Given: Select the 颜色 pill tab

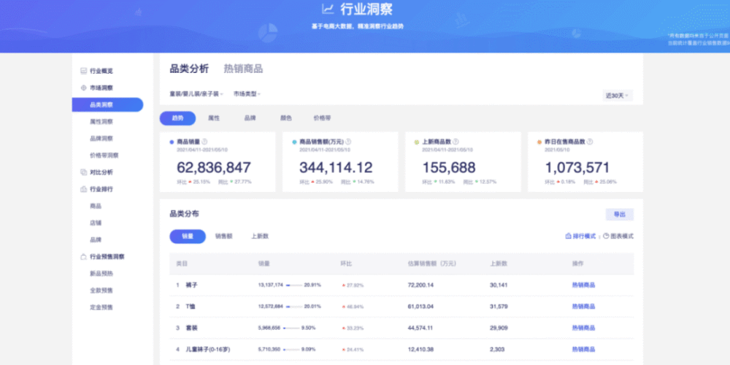Looking at the screenshot, I should pos(286,118).
